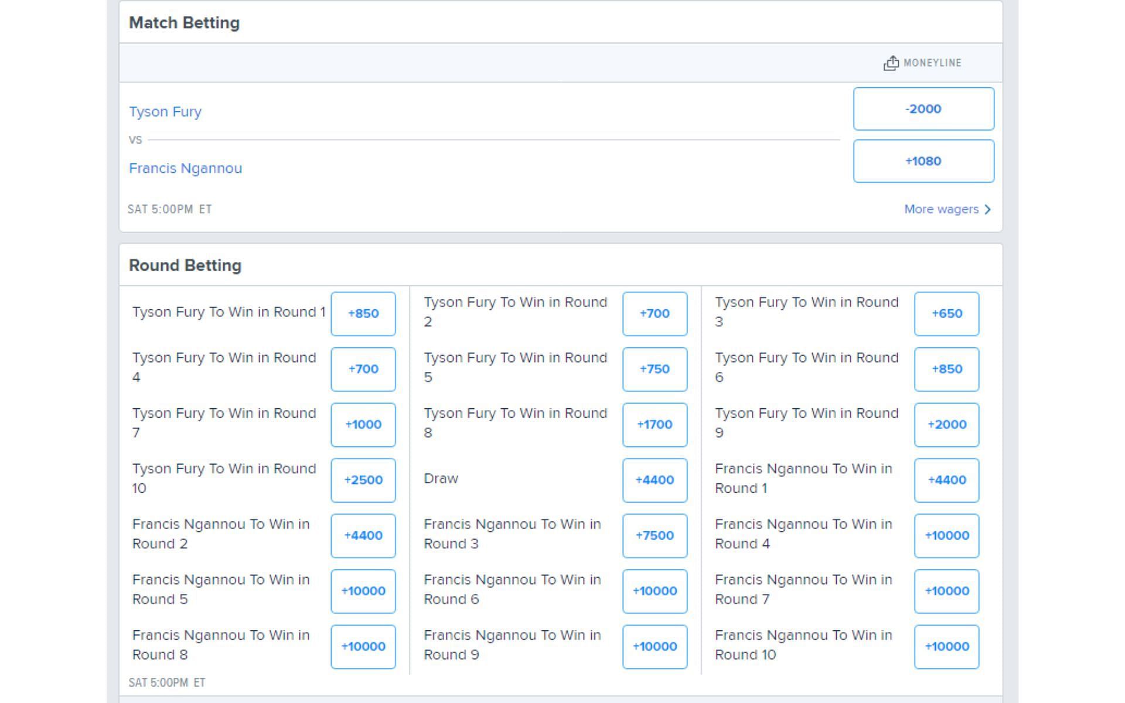Bet Francis Ngannou to win Round 6
The image size is (1125, 703).
point(654,591)
